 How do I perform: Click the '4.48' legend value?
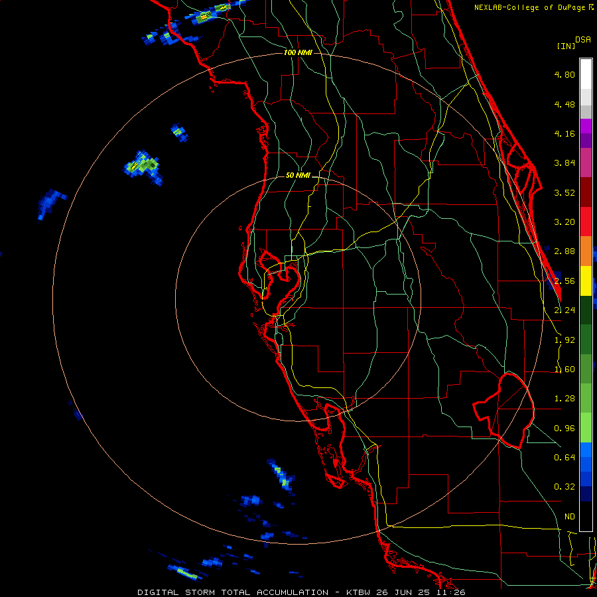point(564,104)
